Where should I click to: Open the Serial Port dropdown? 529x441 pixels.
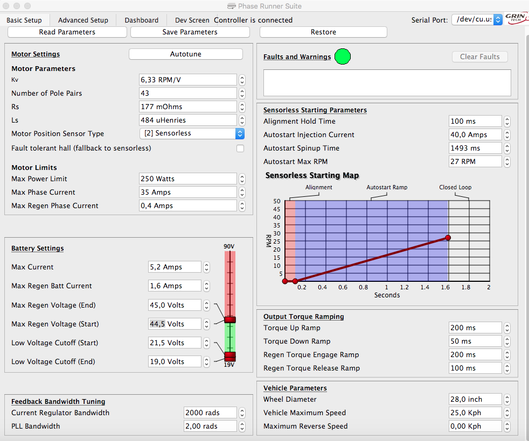point(477,19)
